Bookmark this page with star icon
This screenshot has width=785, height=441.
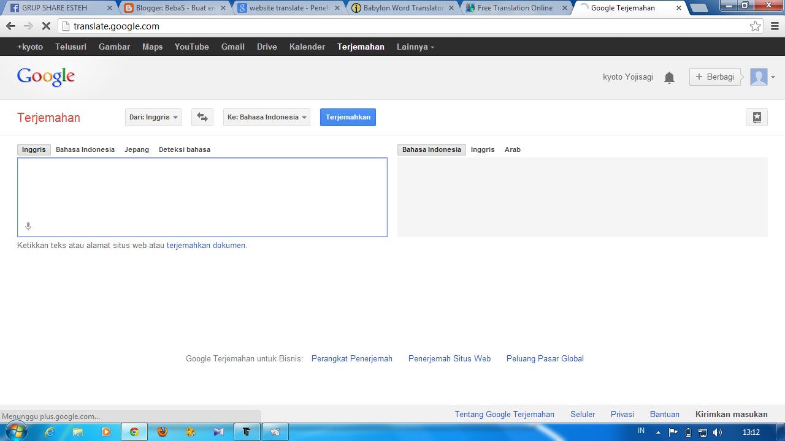click(755, 26)
